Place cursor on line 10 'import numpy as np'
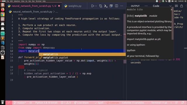This screenshot has width=187, height=105. pyautogui.click(x=31, y=45)
